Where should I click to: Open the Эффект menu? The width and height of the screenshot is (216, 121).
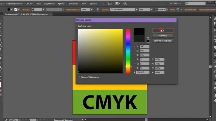(x=61, y=4)
